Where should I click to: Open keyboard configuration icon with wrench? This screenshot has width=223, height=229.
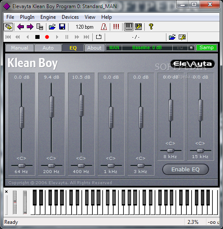(x=138, y=27)
